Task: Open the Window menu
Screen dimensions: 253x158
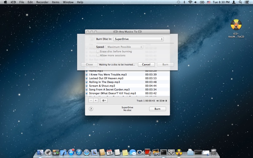Action: (x=68, y=2)
